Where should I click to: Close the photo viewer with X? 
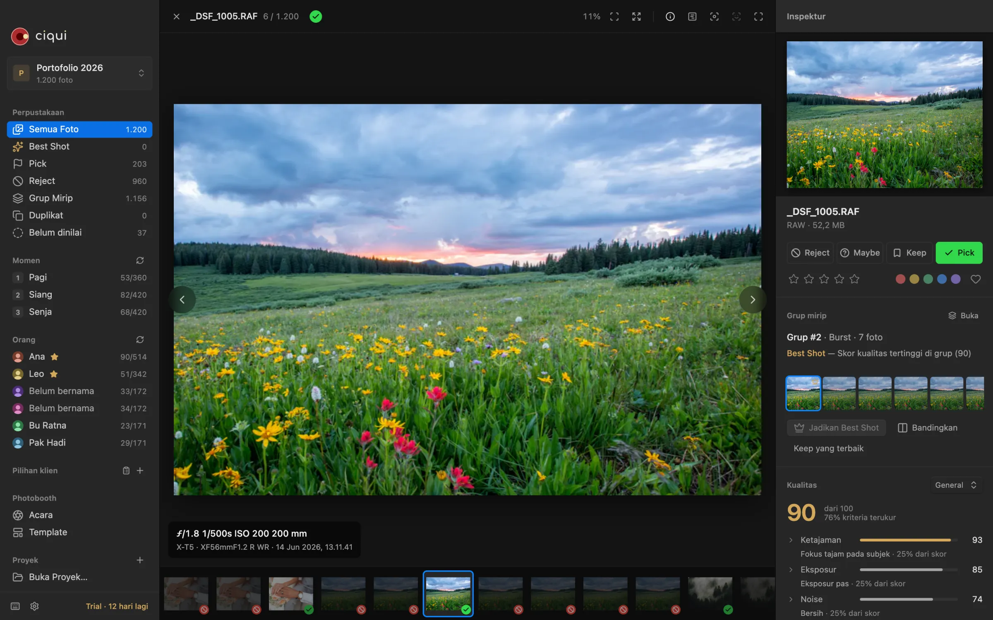coord(177,17)
